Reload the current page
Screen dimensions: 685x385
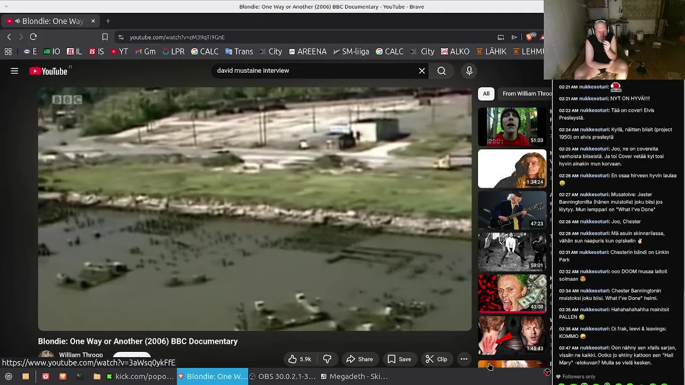click(33, 37)
